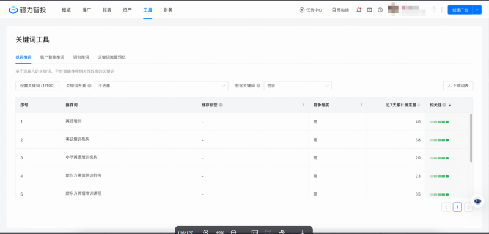Image resolution: width=489 pixels, height=234 pixels.
Task: Open 任务中心 task center
Action: 311,10
